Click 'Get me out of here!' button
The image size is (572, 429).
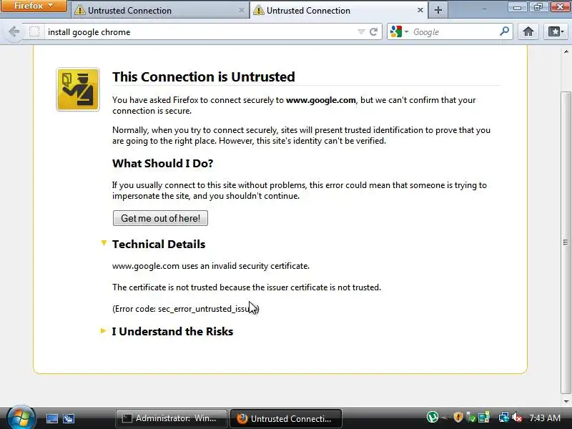tap(160, 218)
